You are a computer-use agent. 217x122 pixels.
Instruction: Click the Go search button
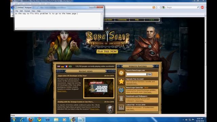[x=150, y=74]
